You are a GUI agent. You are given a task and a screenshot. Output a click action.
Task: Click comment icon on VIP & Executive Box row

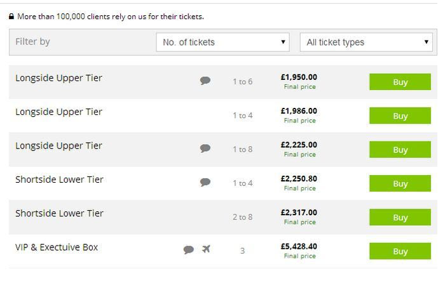[189, 249]
